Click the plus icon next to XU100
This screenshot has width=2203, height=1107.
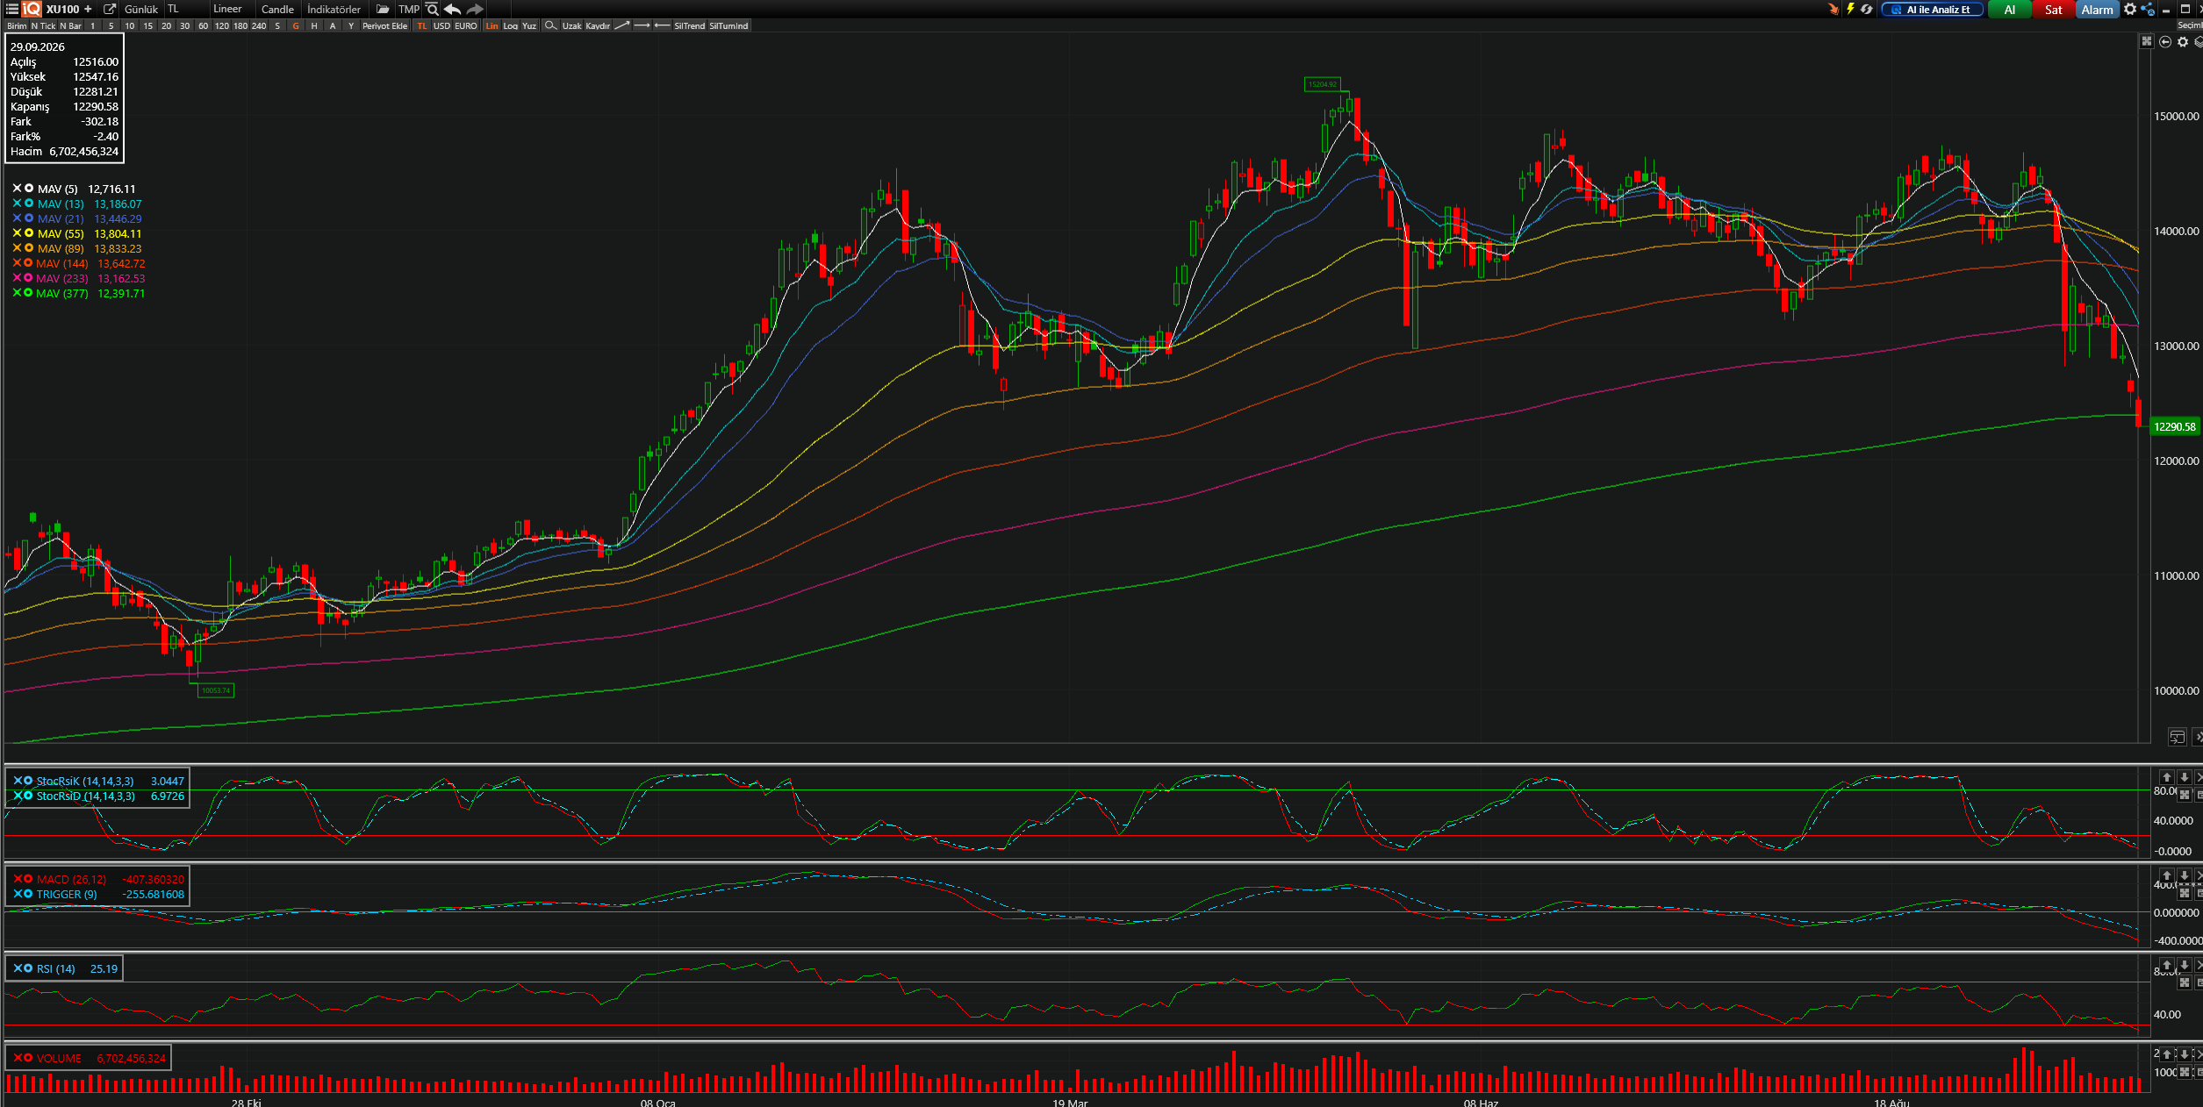88,9
